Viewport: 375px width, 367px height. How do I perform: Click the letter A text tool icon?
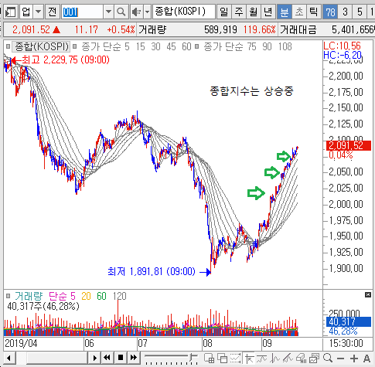(366, 359)
